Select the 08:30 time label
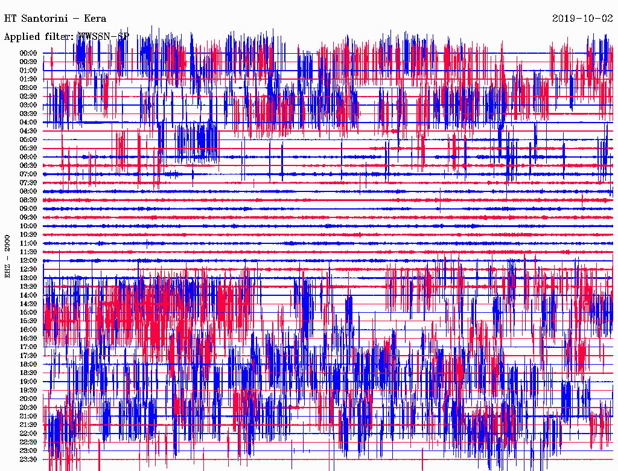The width and height of the screenshot is (618, 471). [28, 200]
